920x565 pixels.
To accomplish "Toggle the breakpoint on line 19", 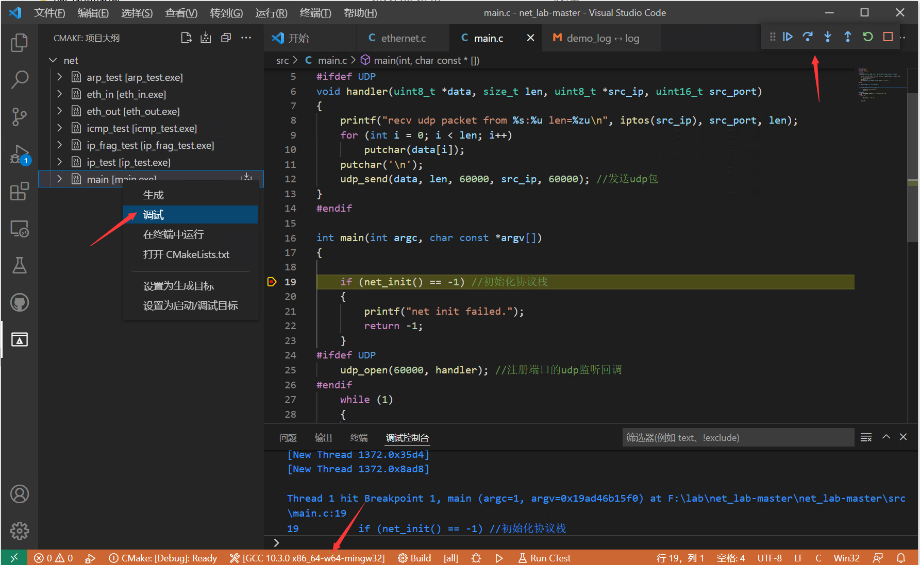I will [272, 282].
